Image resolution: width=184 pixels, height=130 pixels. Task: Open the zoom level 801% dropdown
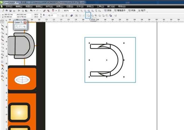[74, 10]
